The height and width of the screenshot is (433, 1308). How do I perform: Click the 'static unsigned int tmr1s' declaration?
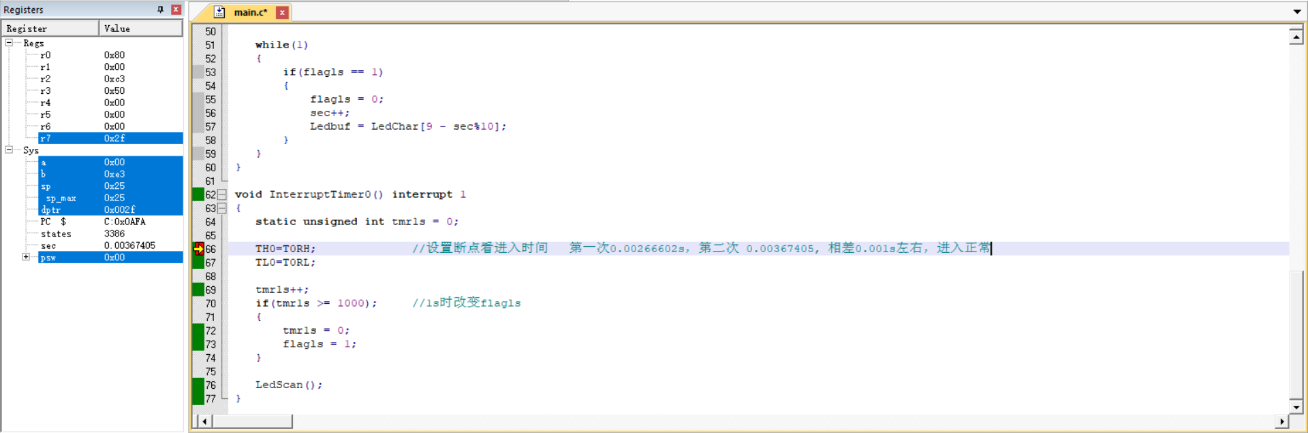pyautogui.click(x=357, y=222)
